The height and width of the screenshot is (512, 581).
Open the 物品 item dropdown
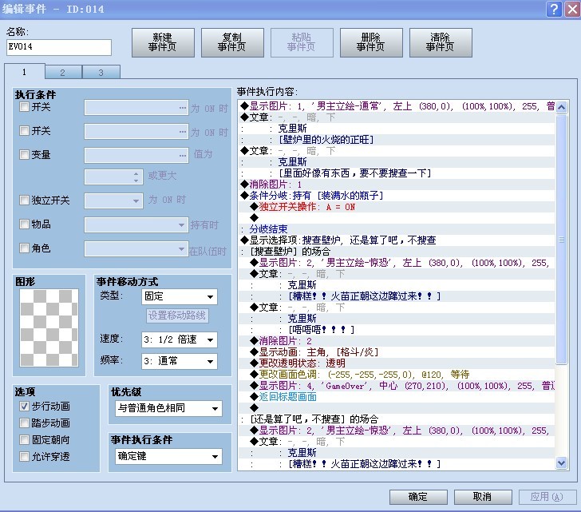click(136, 224)
